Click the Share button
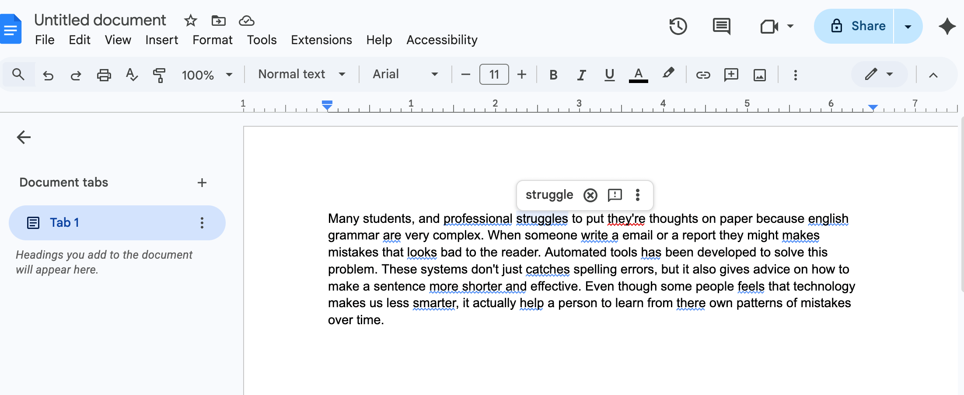This screenshot has width=964, height=395. (x=858, y=26)
